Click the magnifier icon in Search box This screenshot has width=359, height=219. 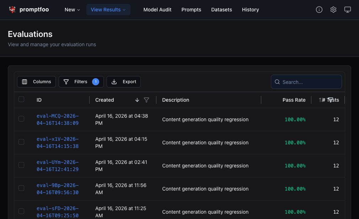tap(277, 82)
